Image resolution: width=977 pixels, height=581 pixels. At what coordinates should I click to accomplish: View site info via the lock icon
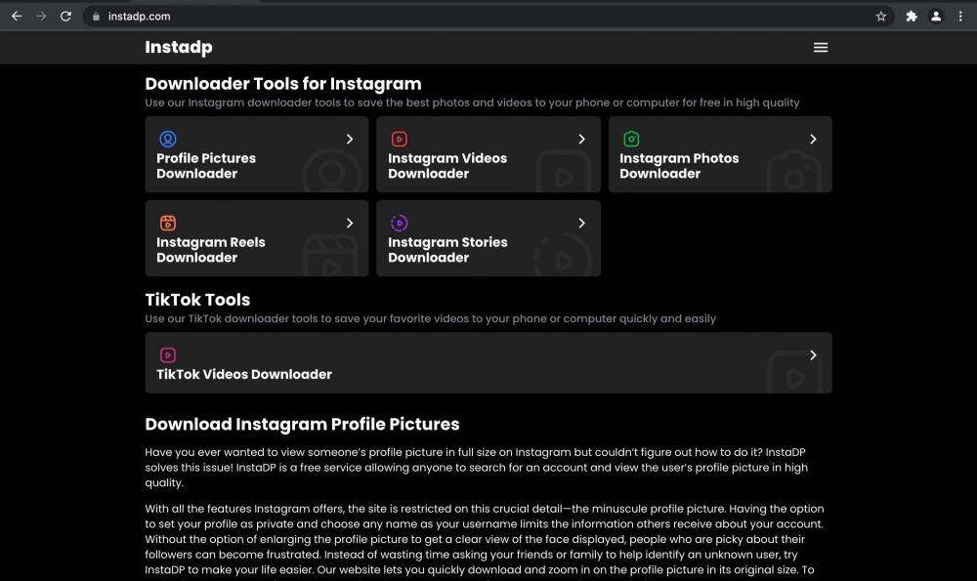click(x=96, y=17)
